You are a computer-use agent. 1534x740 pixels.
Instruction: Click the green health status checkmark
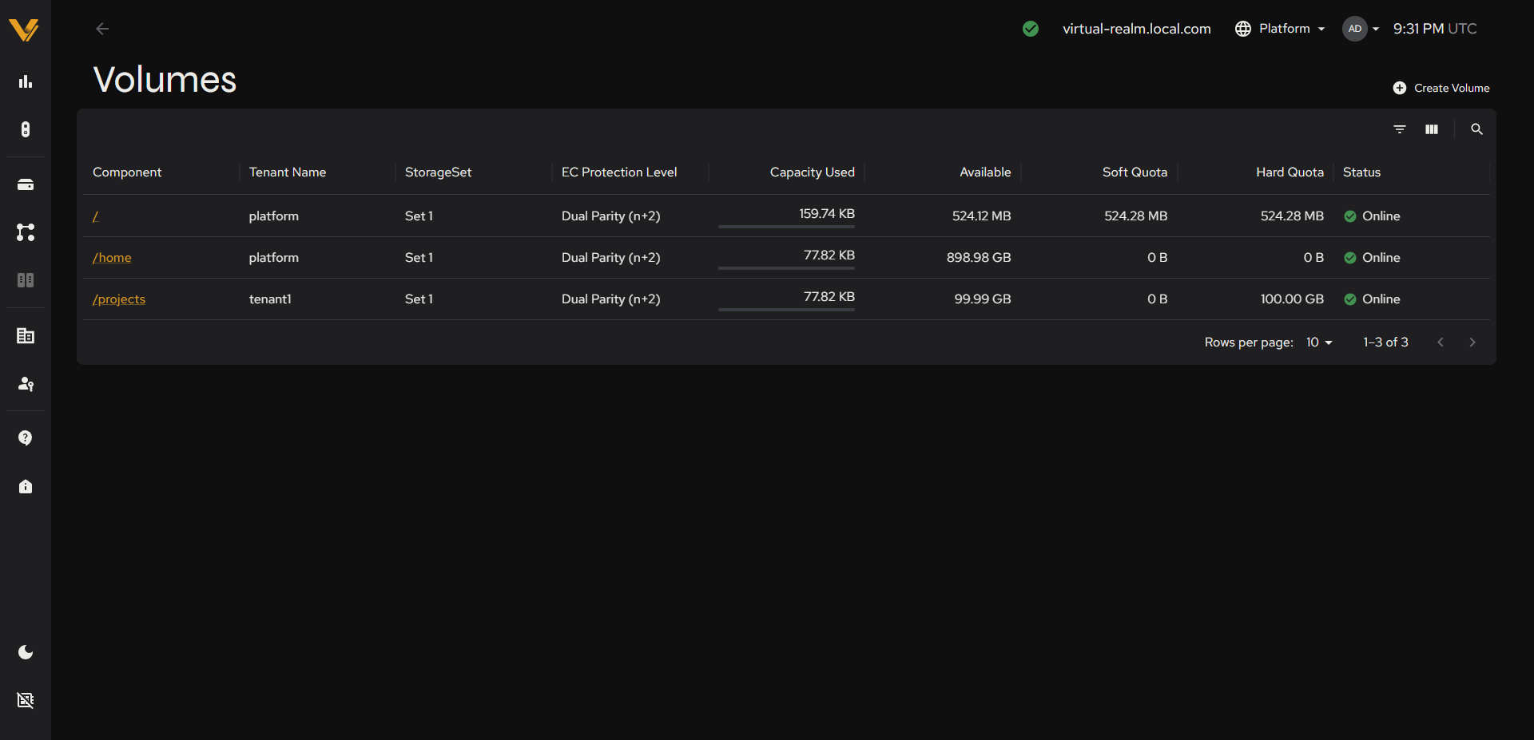tap(1031, 29)
